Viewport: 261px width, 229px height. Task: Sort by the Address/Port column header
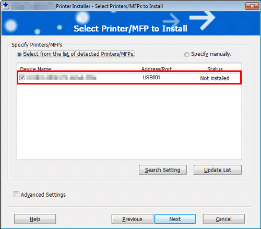(x=157, y=68)
